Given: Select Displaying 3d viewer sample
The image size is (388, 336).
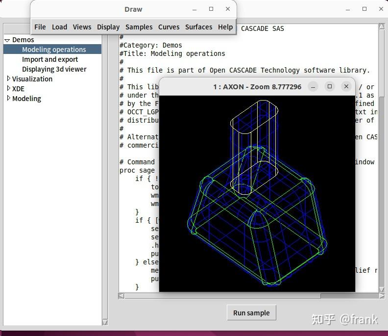Looking at the screenshot, I should point(54,69).
